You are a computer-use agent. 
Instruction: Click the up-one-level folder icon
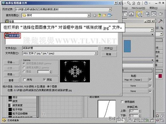pos(100,15)
